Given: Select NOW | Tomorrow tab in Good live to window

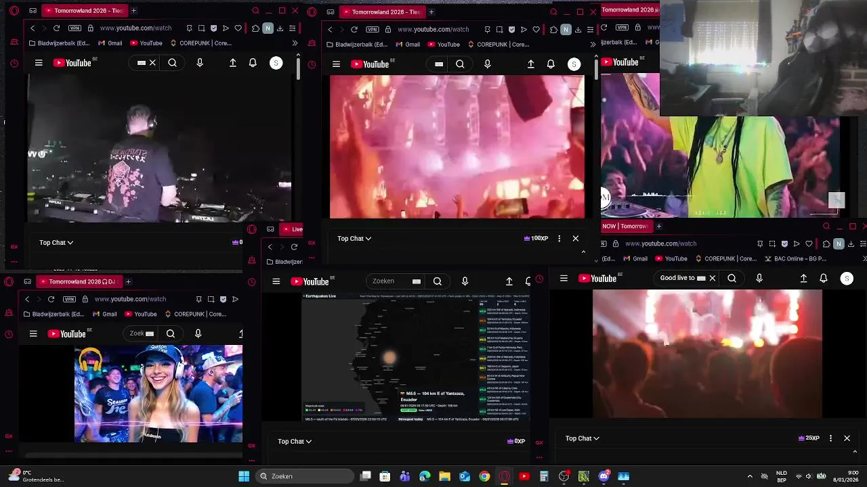Looking at the screenshot, I should pyautogui.click(x=626, y=227).
